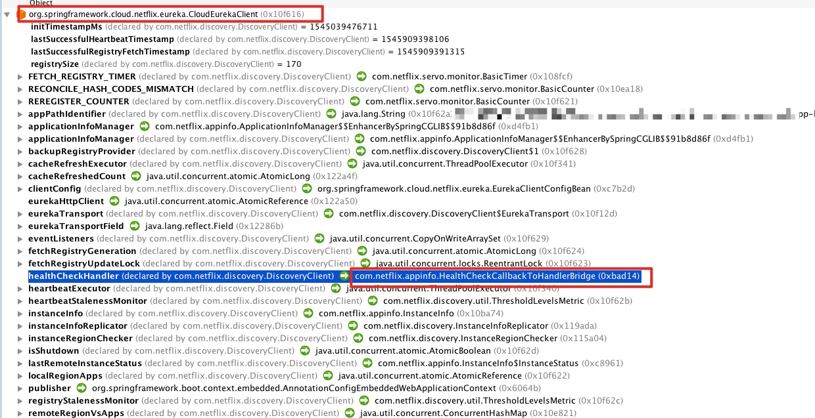Expand the publisher field
The width and height of the screenshot is (815, 418).
tap(21, 388)
